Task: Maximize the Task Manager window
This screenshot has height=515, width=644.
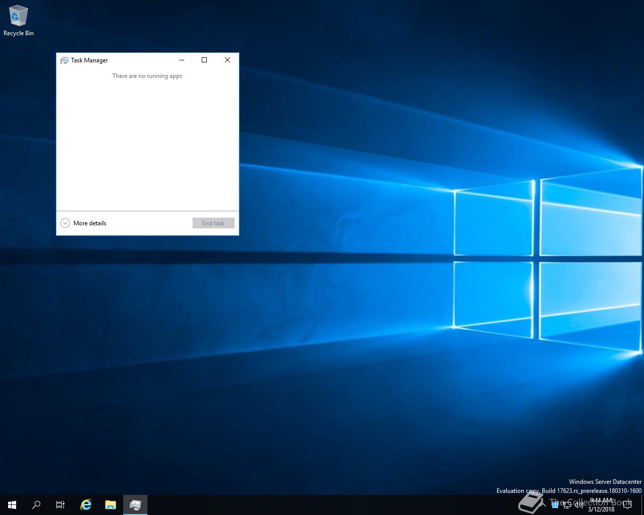Action: click(x=204, y=60)
